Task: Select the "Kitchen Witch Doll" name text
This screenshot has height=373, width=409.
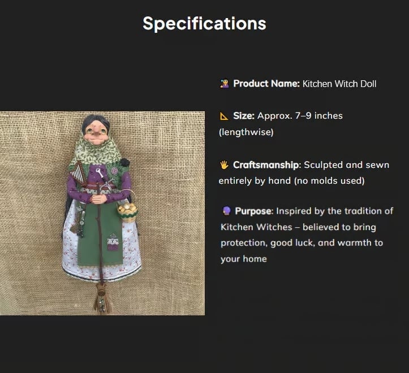Action: tap(339, 84)
